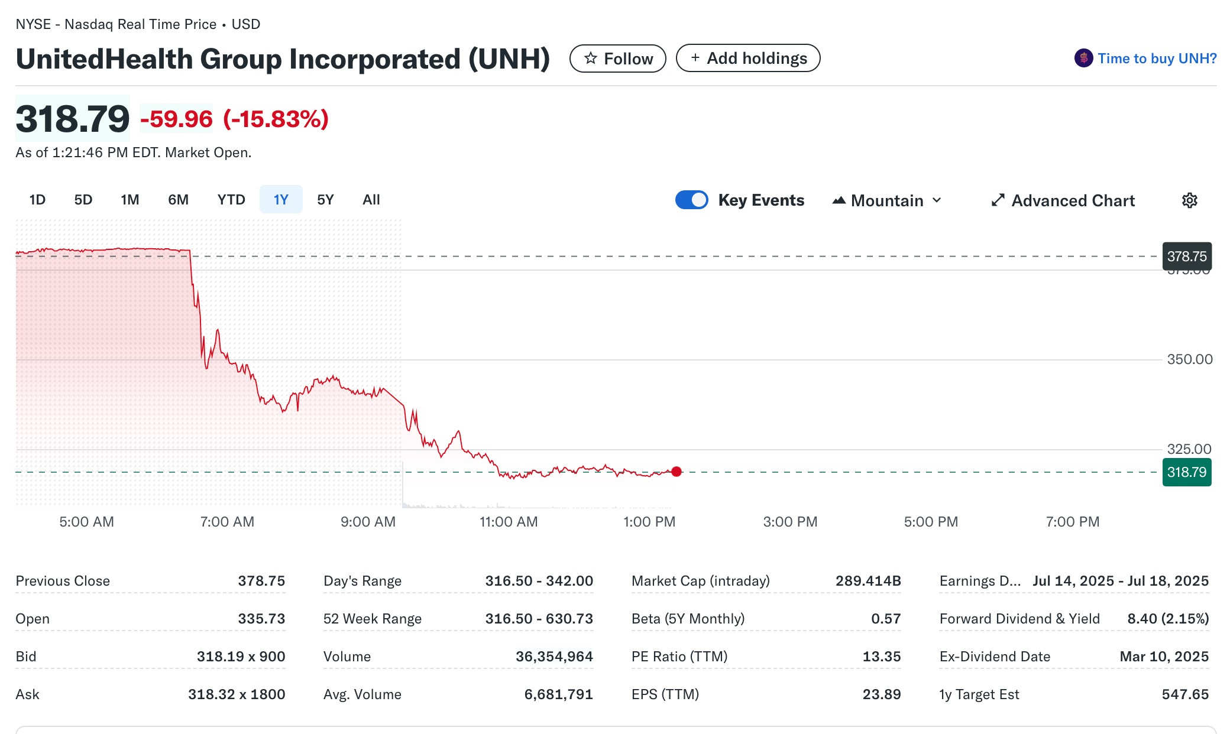Screen dimensions: 1230x734
Task: Click the (-15.83%) percent change figure
Action: [x=276, y=119]
